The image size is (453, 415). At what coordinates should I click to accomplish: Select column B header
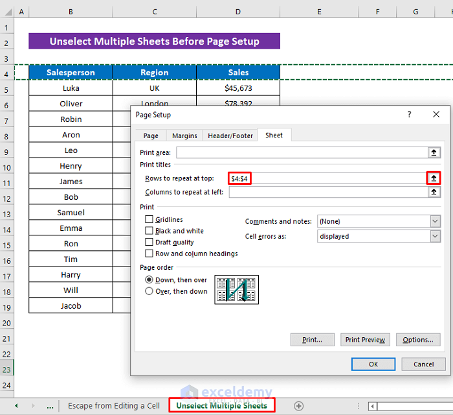click(x=71, y=12)
